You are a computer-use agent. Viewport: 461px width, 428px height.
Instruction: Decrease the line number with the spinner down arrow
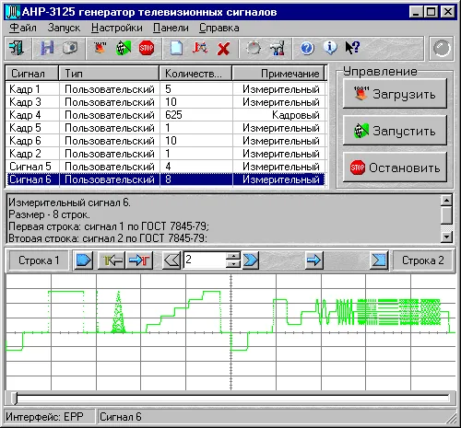click(x=233, y=264)
